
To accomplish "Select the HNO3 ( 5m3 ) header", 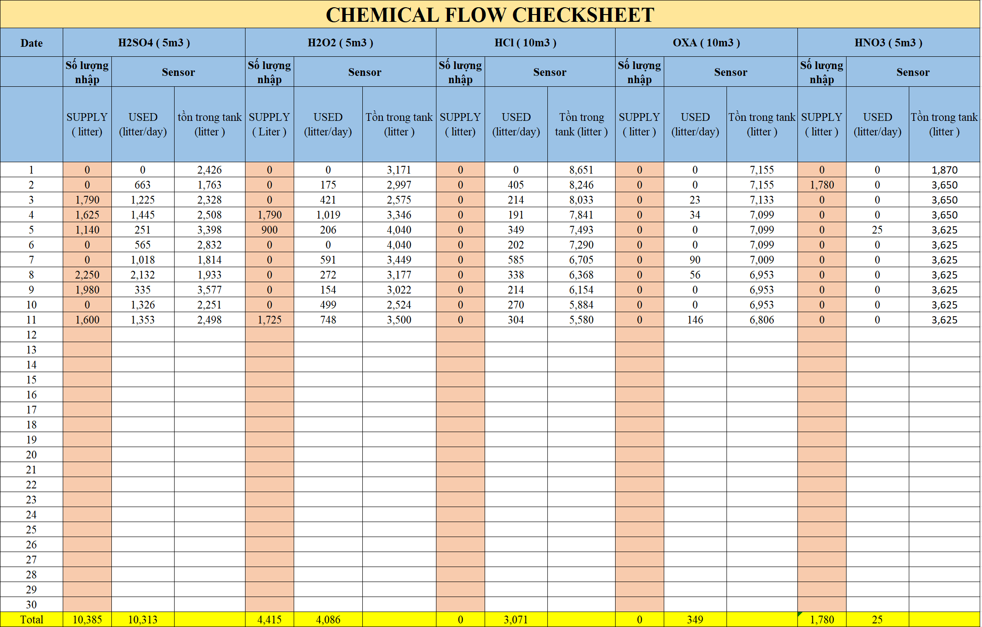I will (x=889, y=43).
